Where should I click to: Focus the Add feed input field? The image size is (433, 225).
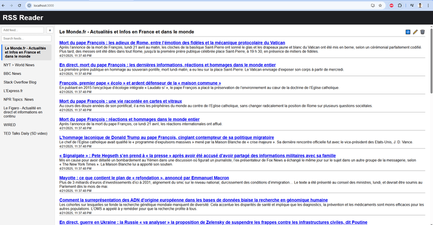point(22,30)
